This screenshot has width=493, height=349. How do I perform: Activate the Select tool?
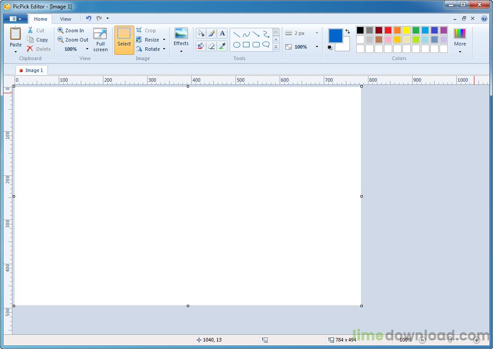click(x=124, y=40)
